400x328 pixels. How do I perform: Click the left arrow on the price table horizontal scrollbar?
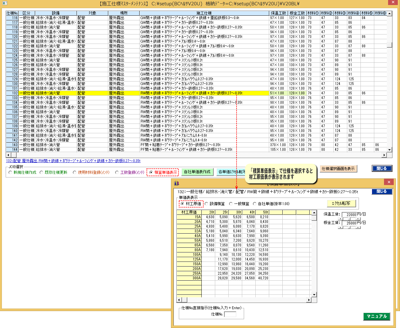pyautogui.click(x=179, y=300)
